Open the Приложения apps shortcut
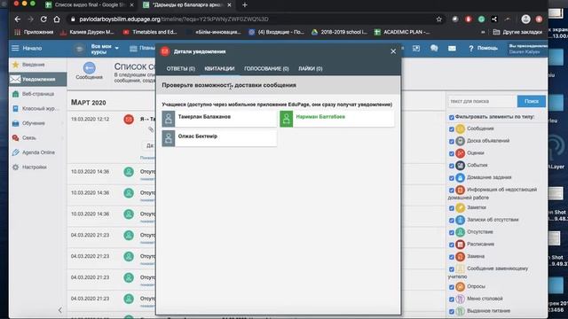This screenshot has width=568, height=319. coord(34,32)
